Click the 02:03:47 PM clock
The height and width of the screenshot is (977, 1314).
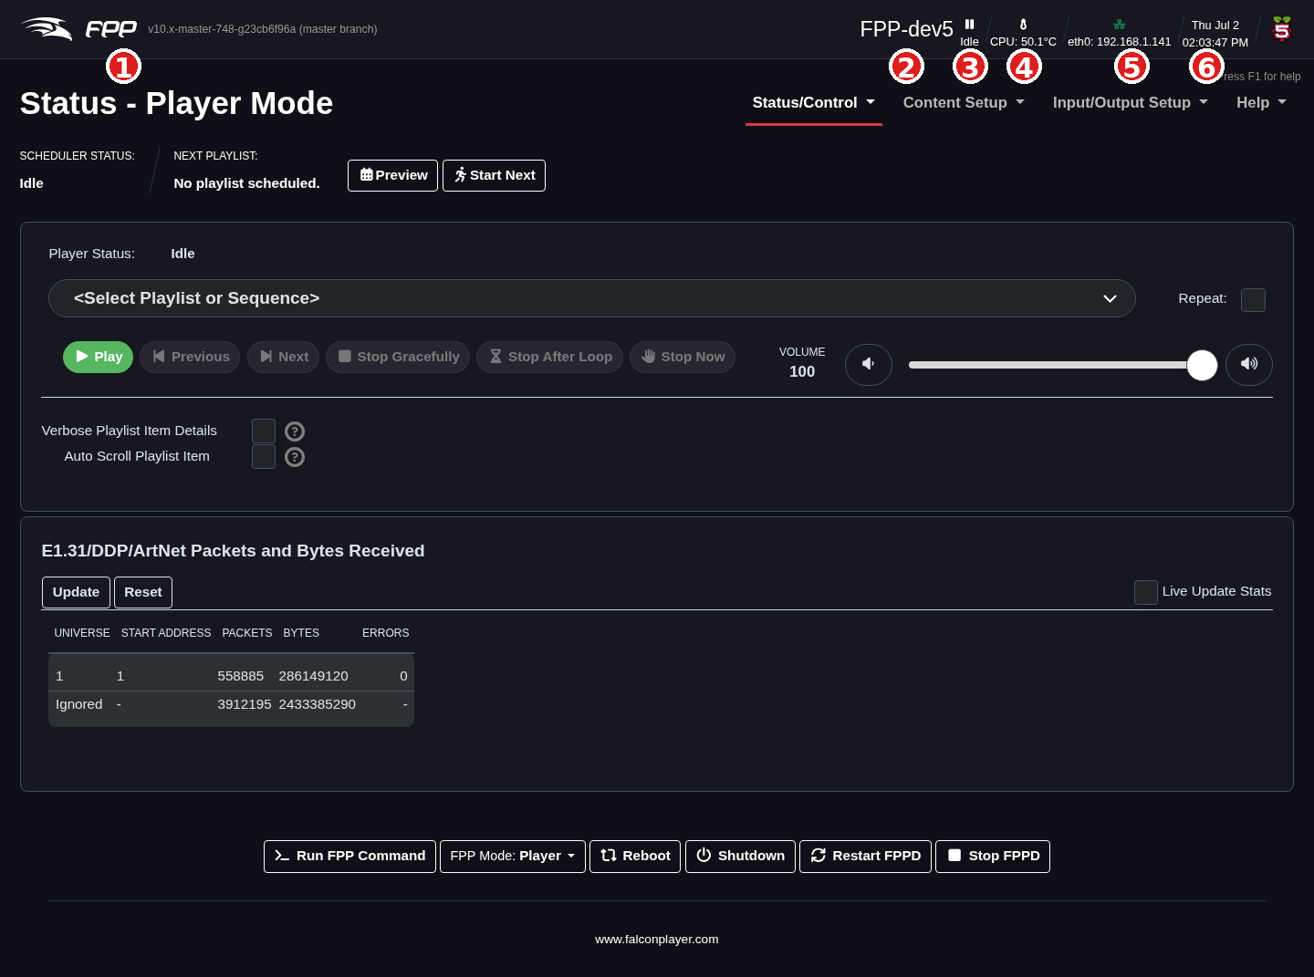1215,43
